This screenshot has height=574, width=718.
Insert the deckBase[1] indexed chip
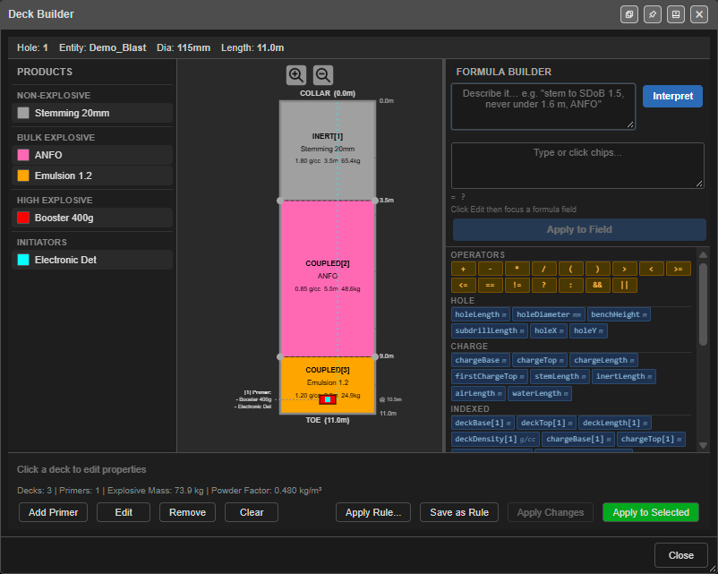click(x=483, y=423)
